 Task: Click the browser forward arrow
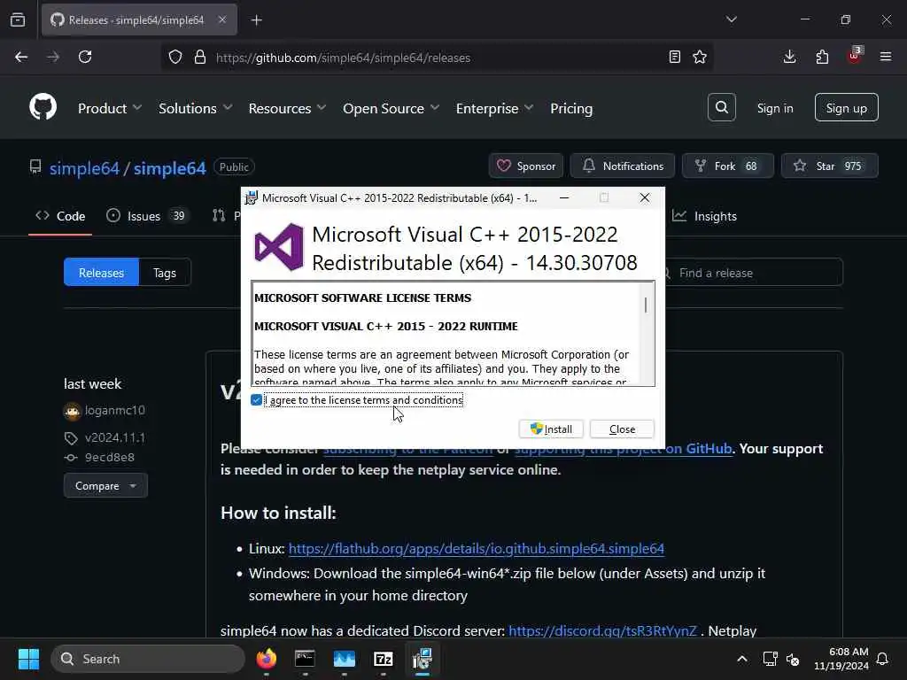click(x=53, y=57)
